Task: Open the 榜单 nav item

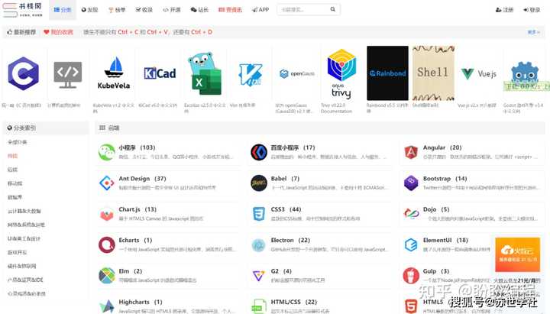Action: tap(117, 10)
